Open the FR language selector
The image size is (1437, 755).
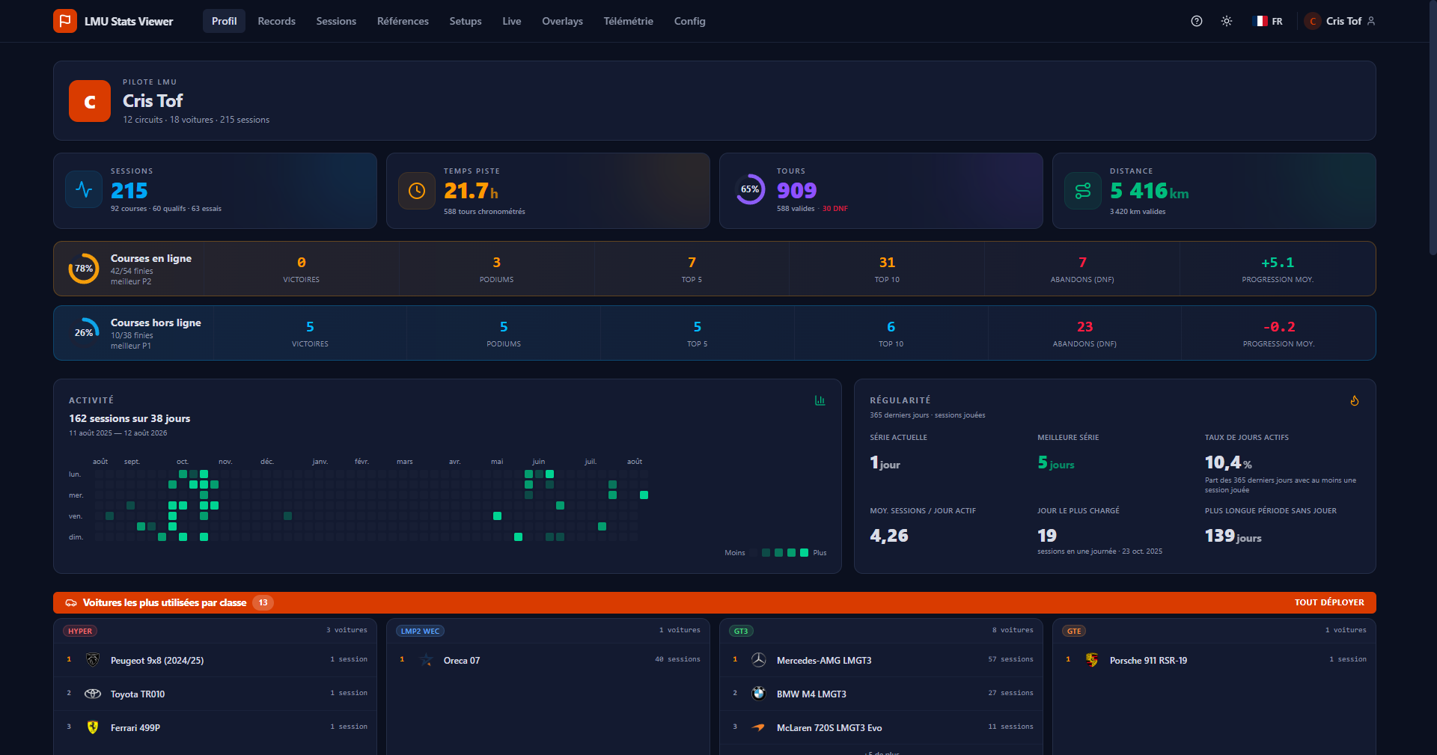1269,21
